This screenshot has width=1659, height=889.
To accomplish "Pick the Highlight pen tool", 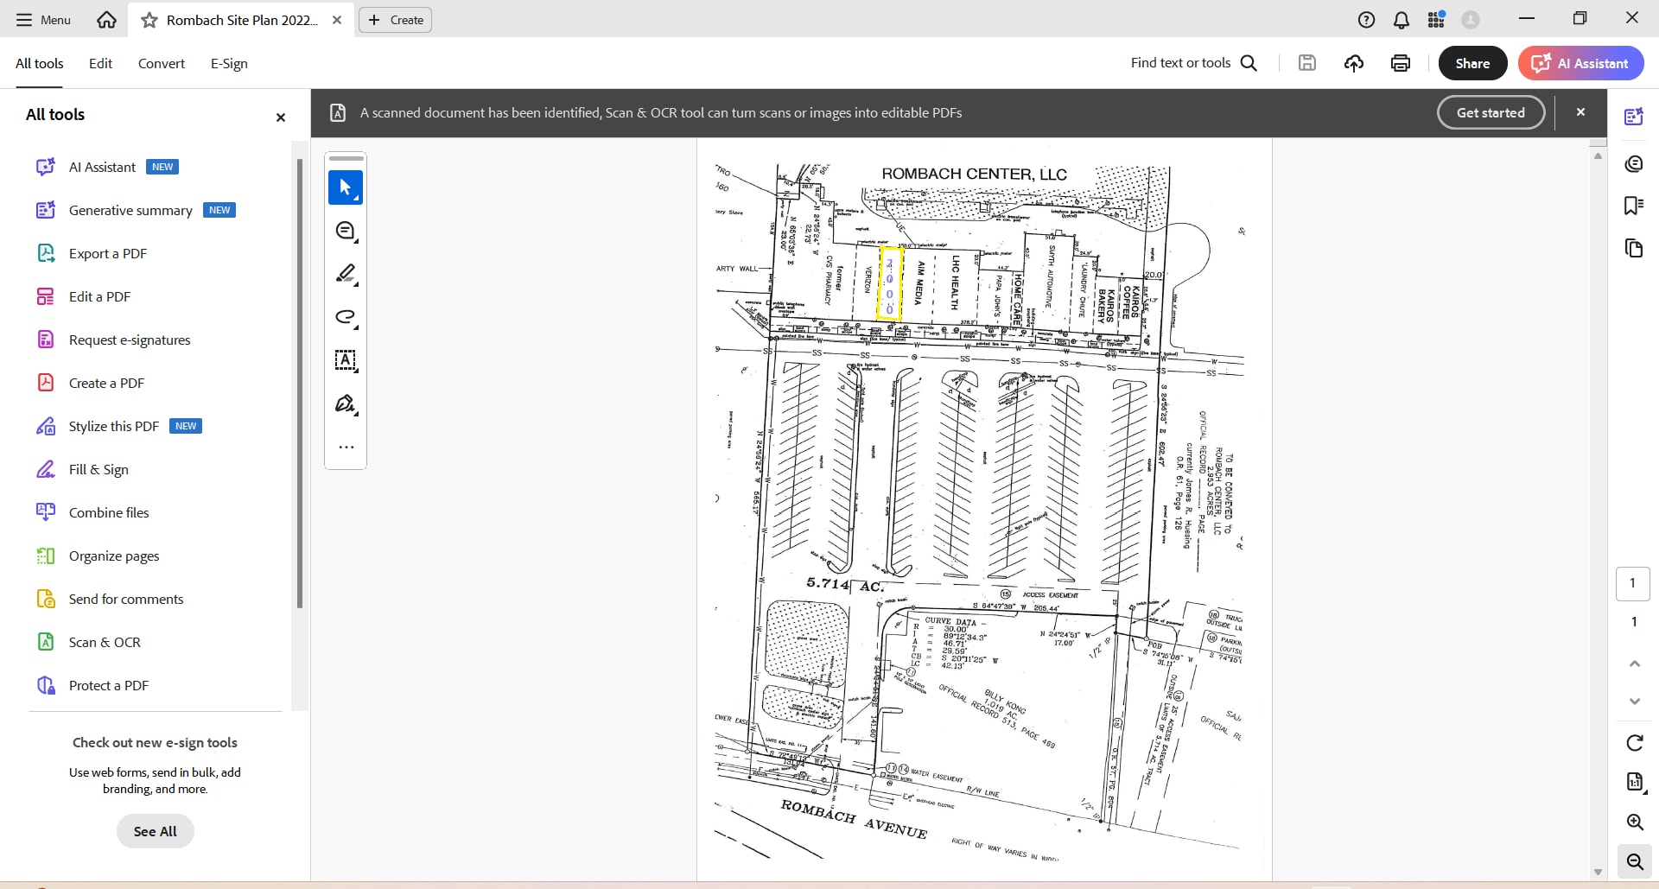I will coord(346,274).
